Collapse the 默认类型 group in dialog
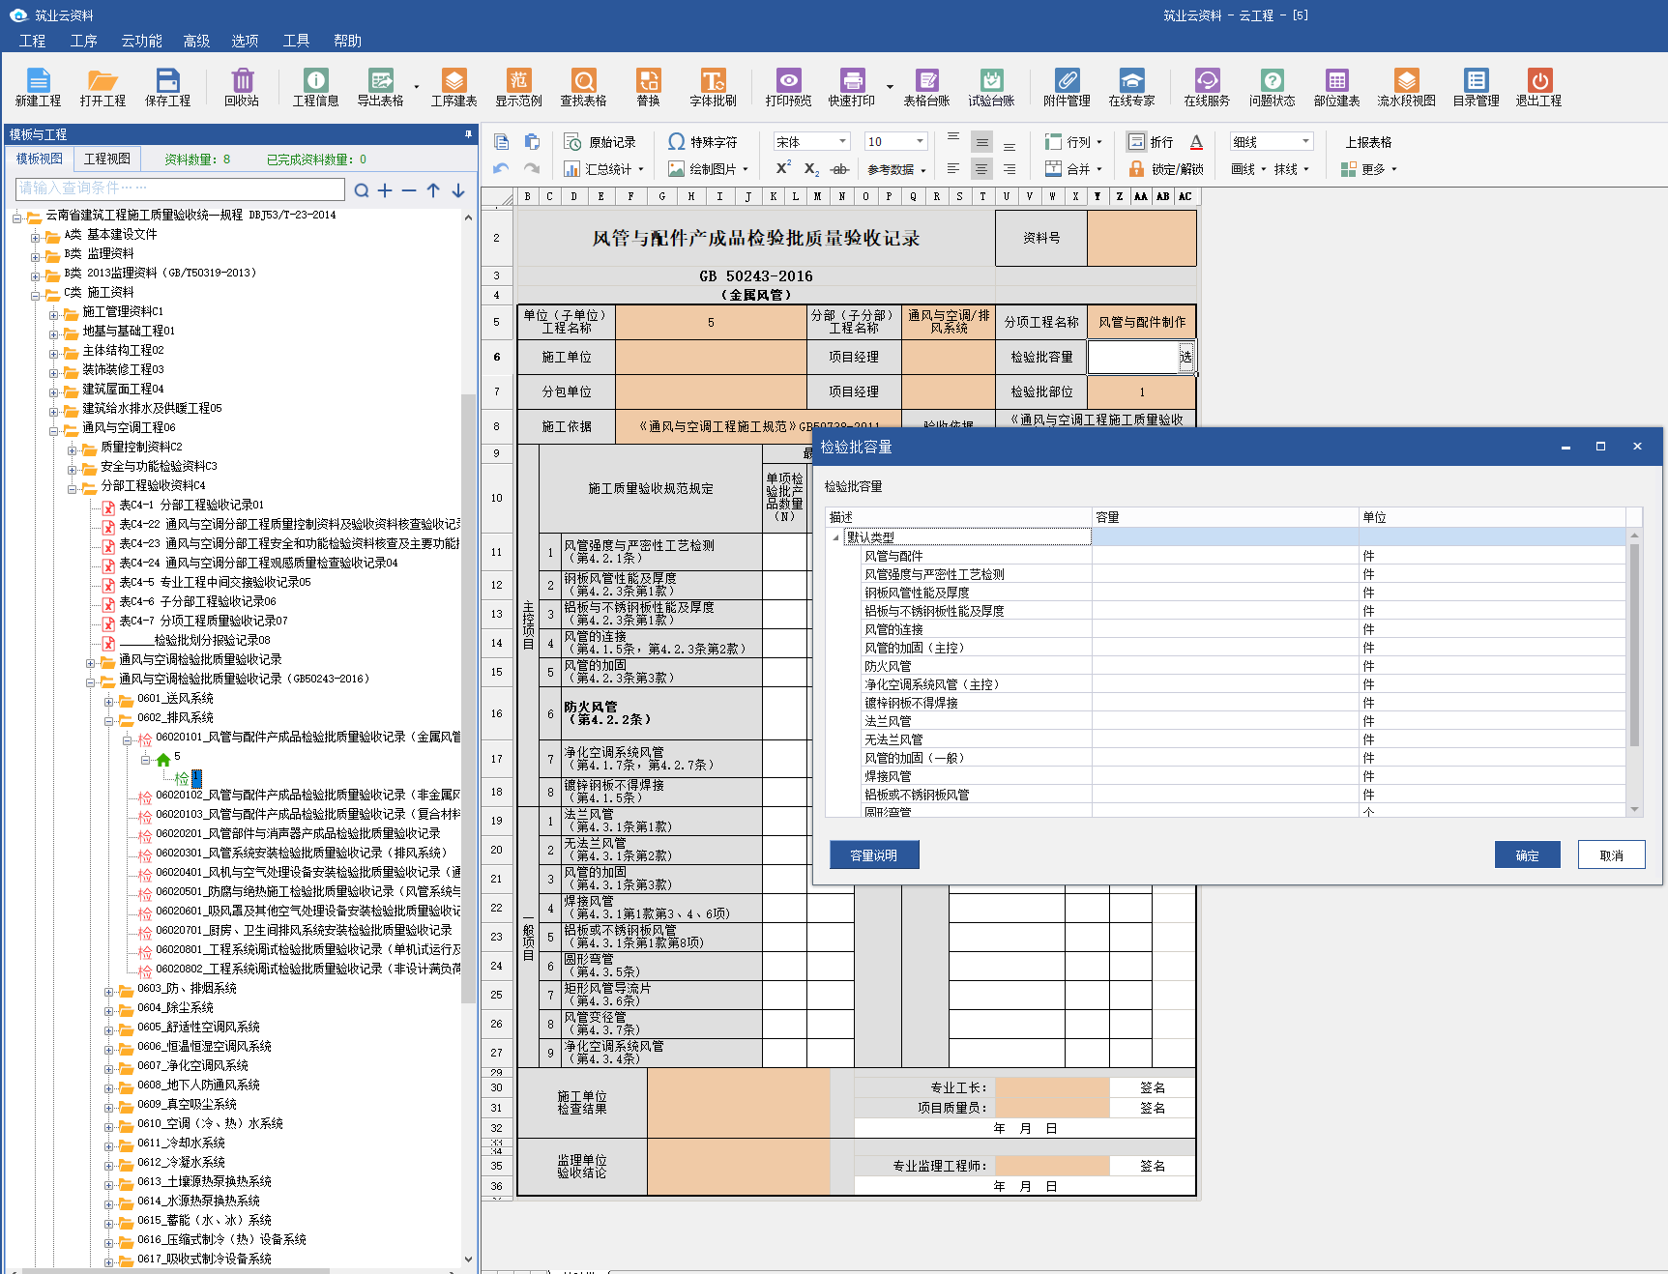 click(x=835, y=537)
